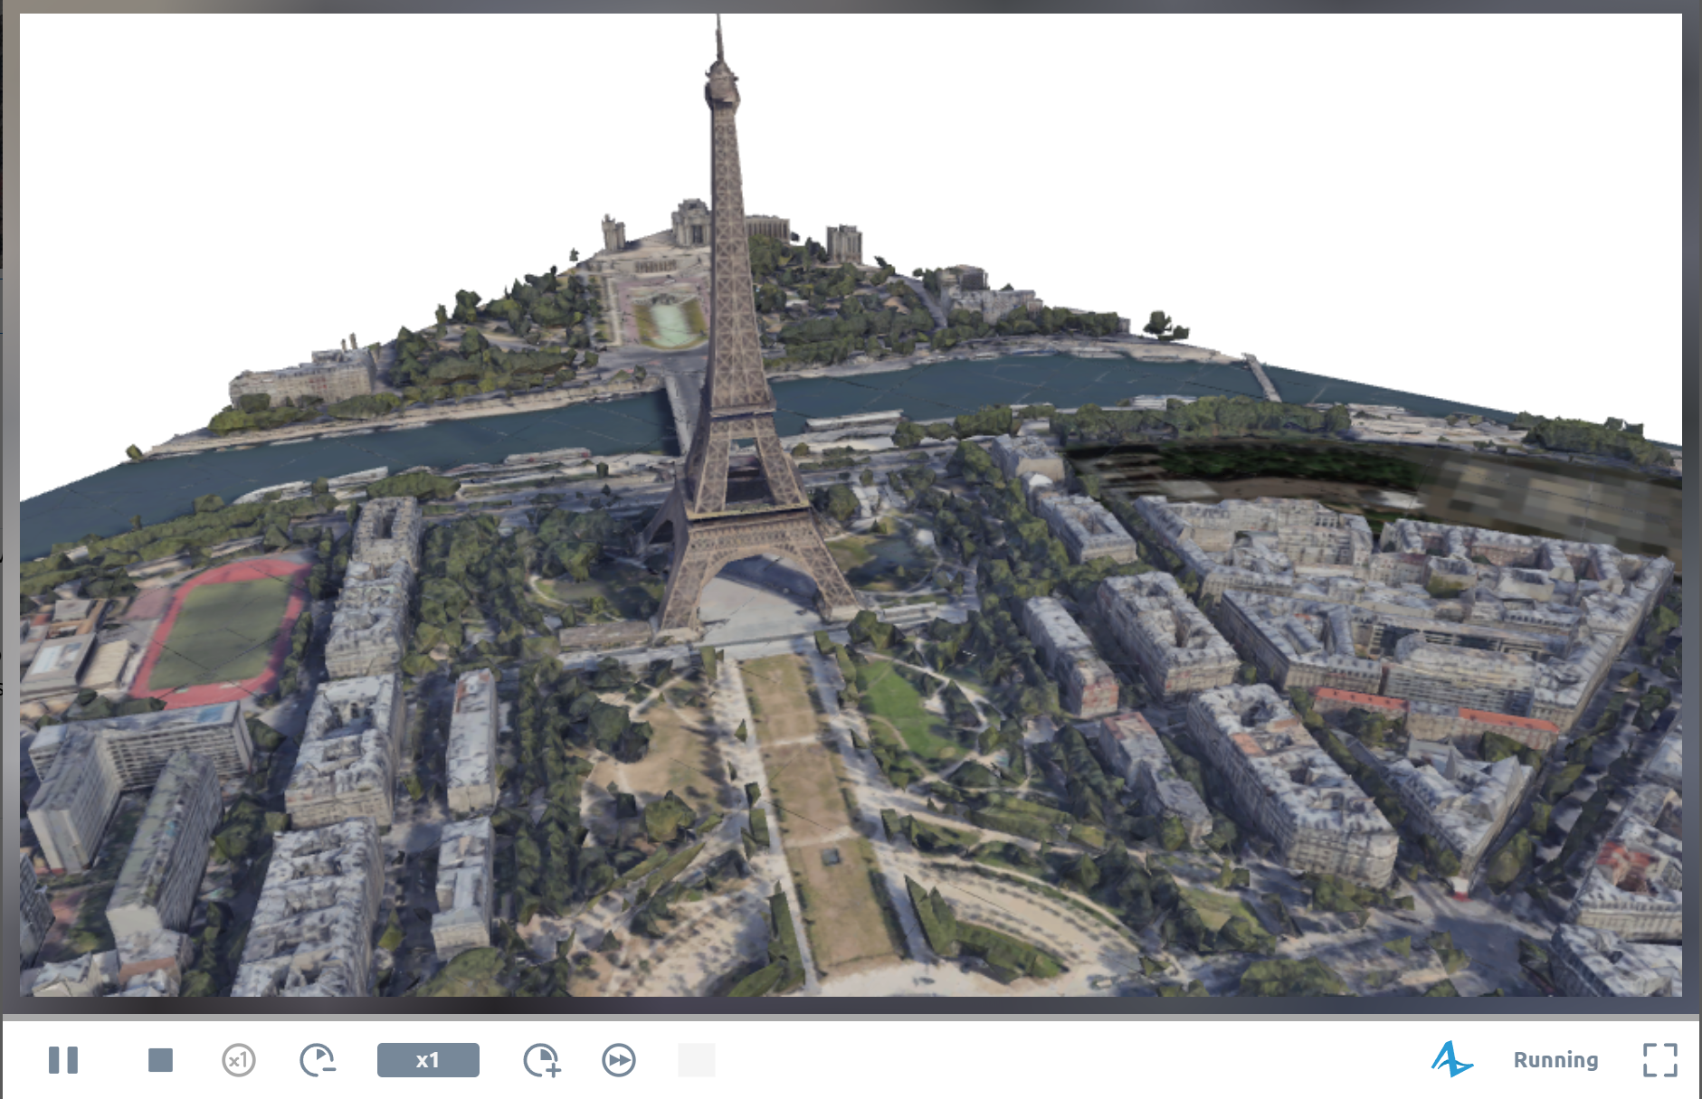Reset the simulation speed to real time
1702x1099 pixels.
(x=239, y=1060)
